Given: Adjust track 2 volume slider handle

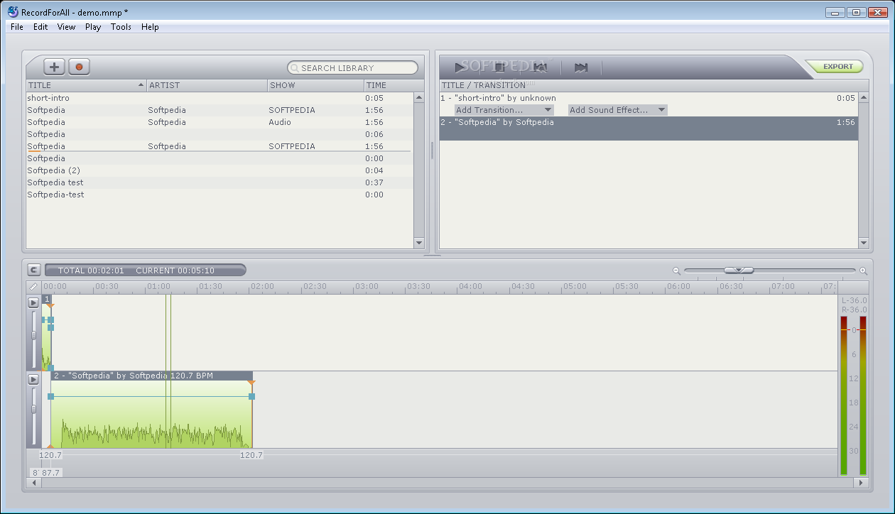Looking at the screenshot, I should click(x=33, y=409).
